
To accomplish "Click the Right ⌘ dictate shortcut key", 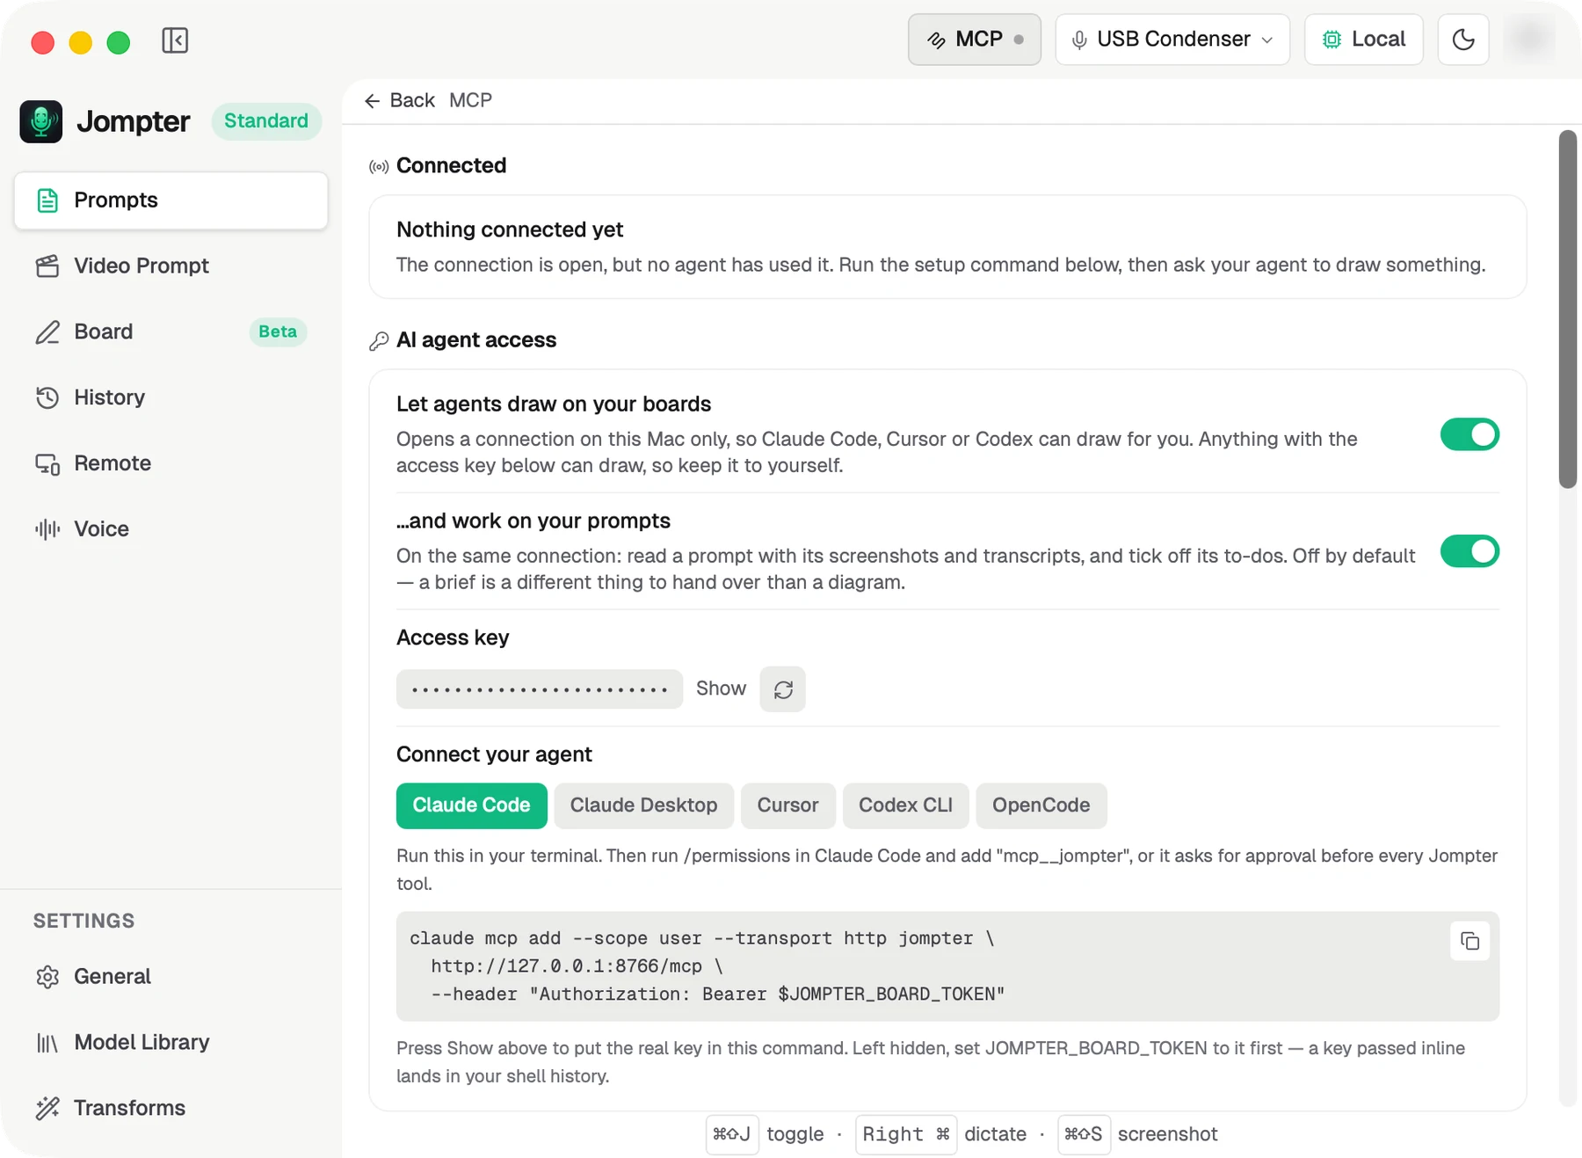I will point(906,1134).
